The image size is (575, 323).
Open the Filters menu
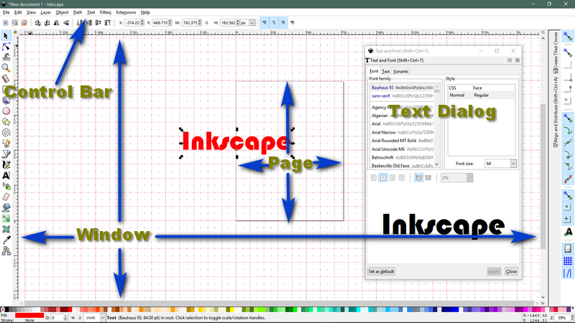pos(106,12)
